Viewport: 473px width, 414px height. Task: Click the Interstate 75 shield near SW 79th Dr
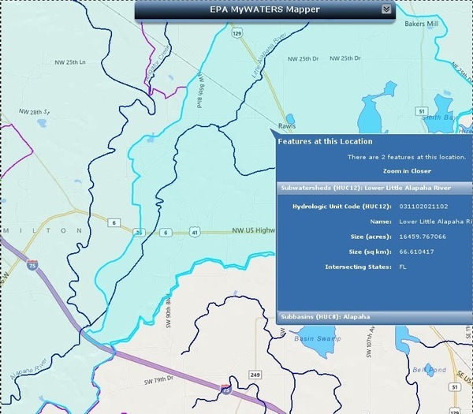point(226,390)
